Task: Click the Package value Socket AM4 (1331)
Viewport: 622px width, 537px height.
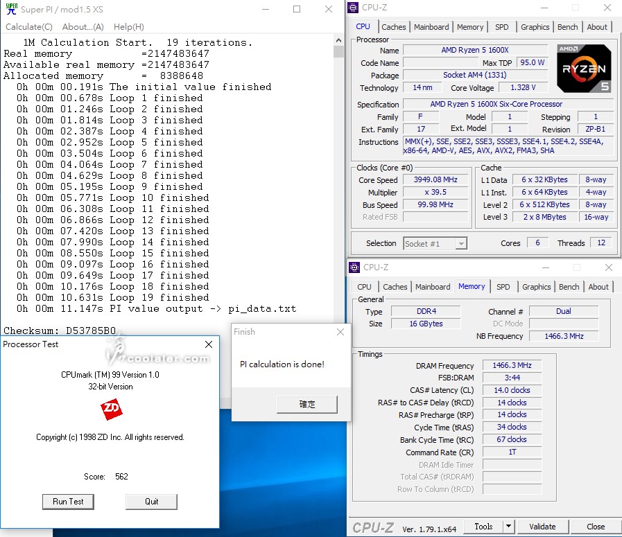Action: coord(475,75)
